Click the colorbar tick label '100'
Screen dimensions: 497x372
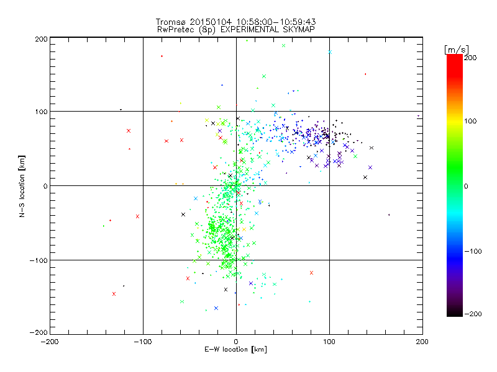[x=470, y=121]
